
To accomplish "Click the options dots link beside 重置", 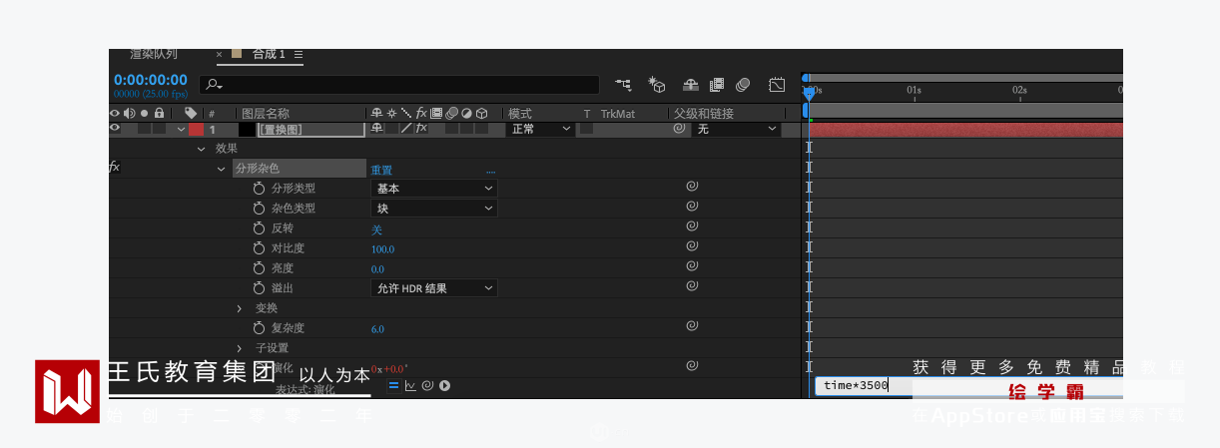I will (490, 172).
